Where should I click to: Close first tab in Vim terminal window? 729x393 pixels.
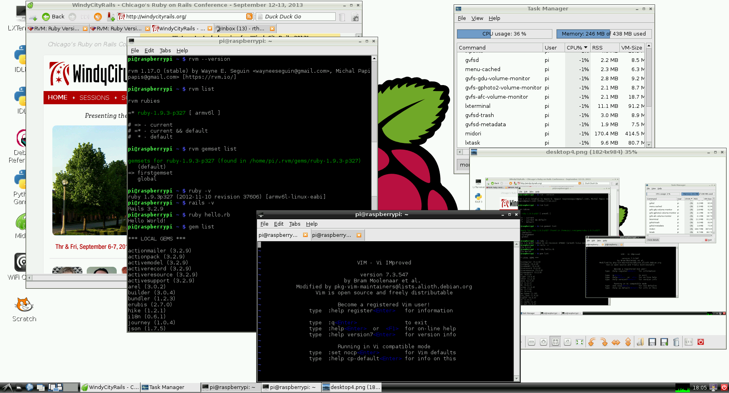pos(305,235)
